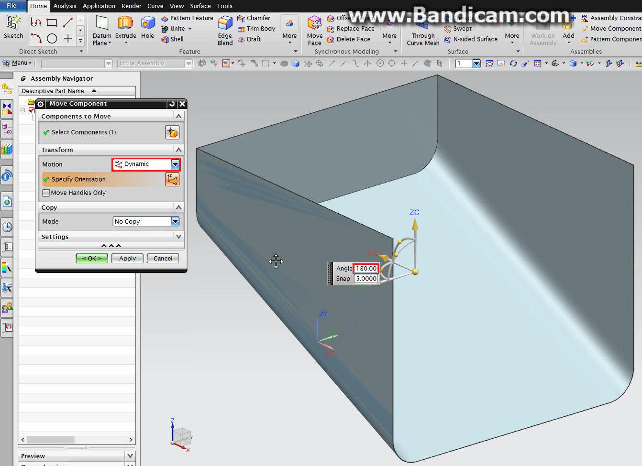Open the Datum Plane dropdown arrow
Image resolution: width=642 pixels, height=466 pixels.
click(110, 43)
